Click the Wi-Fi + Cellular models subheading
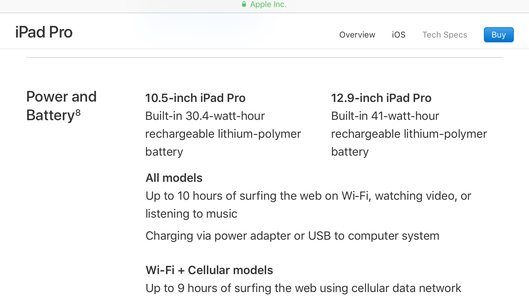This screenshot has height=301, width=529. click(x=209, y=270)
